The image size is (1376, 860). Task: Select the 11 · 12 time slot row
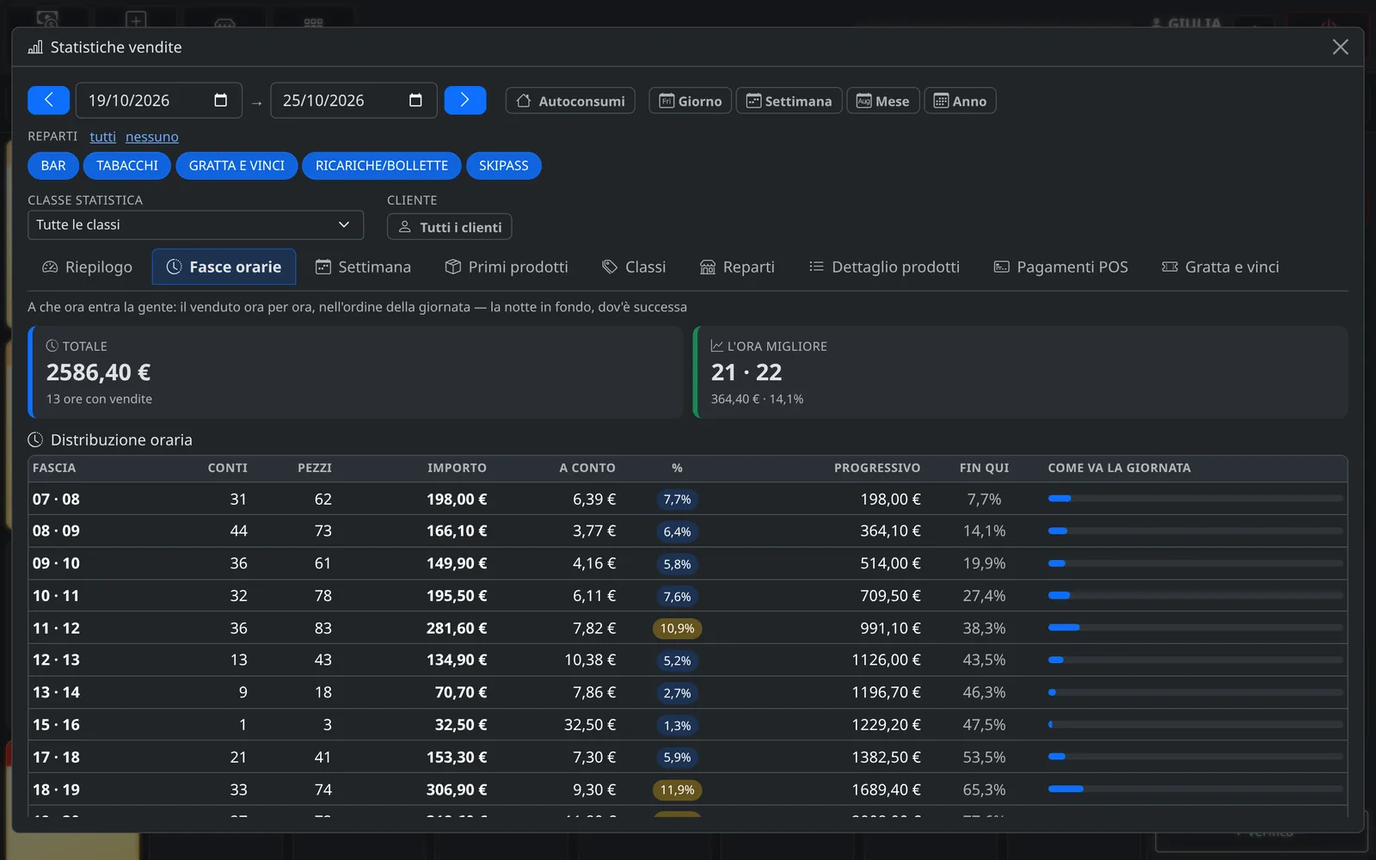[x=688, y=628]
